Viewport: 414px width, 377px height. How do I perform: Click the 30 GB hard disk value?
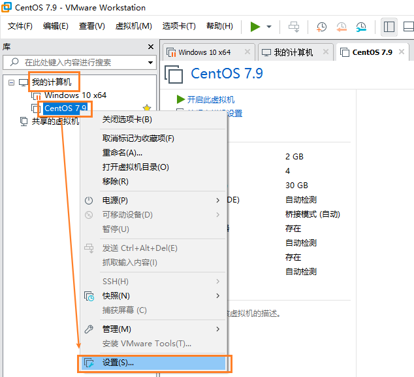point(296,185)
